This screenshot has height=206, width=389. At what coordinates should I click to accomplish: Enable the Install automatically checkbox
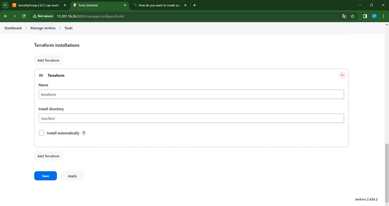click(41, 133)
